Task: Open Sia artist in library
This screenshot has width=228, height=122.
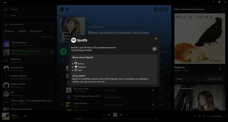Action: click(28, 94)
